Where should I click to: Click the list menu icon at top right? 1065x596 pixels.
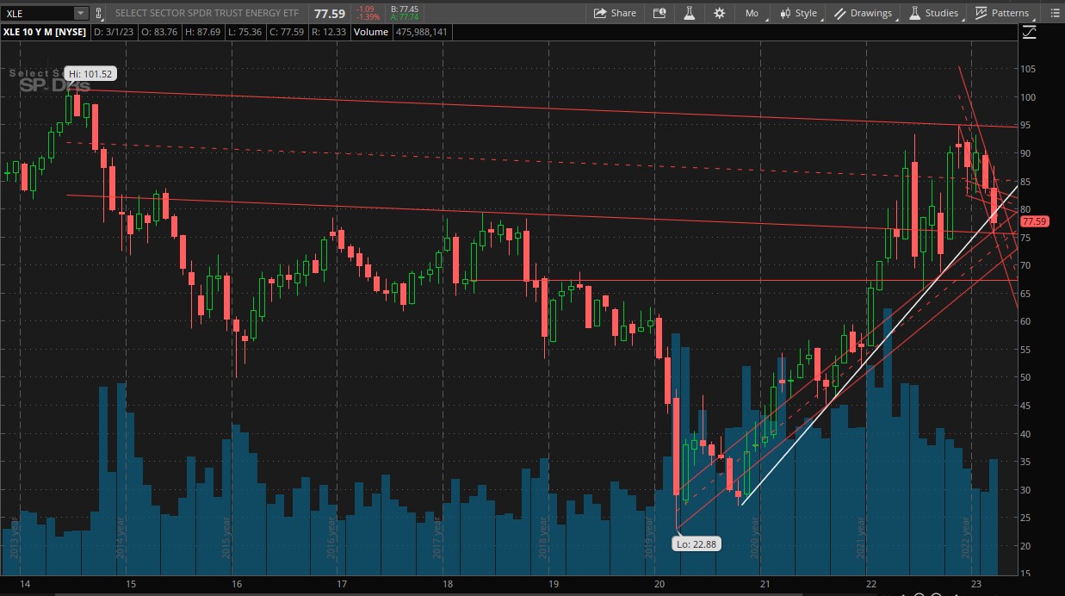point(1054,13)
